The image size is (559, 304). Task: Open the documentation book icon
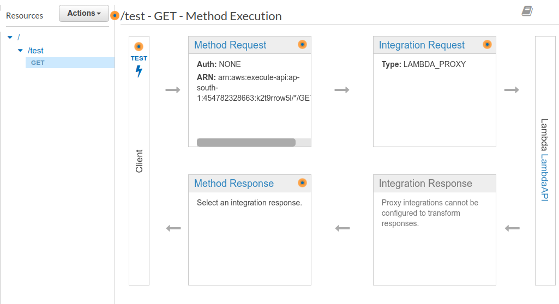(527, 11)
